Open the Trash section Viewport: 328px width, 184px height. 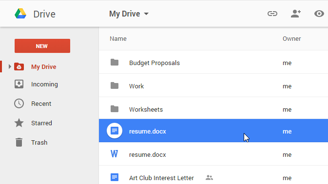39,143
